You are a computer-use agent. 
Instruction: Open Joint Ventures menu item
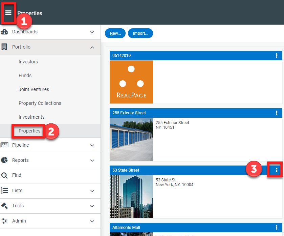pos(34,89)
